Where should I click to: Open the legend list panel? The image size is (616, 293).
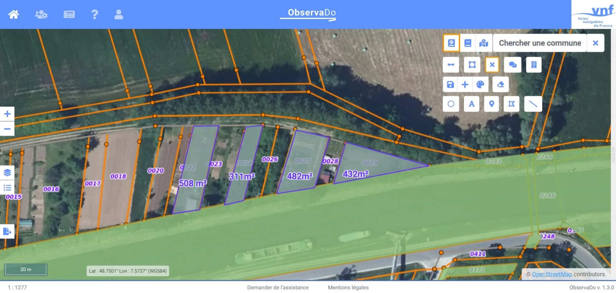point(7,188)
